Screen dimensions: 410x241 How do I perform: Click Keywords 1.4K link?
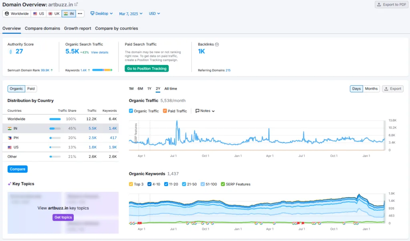(x=83, y=70)
